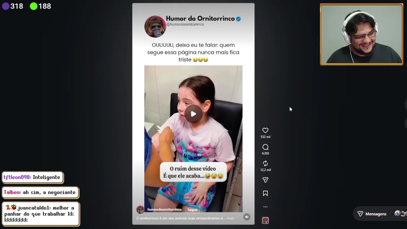Open more options three-dot menu
The height and width of the screenshot is (229, 407).
(265, 207)
